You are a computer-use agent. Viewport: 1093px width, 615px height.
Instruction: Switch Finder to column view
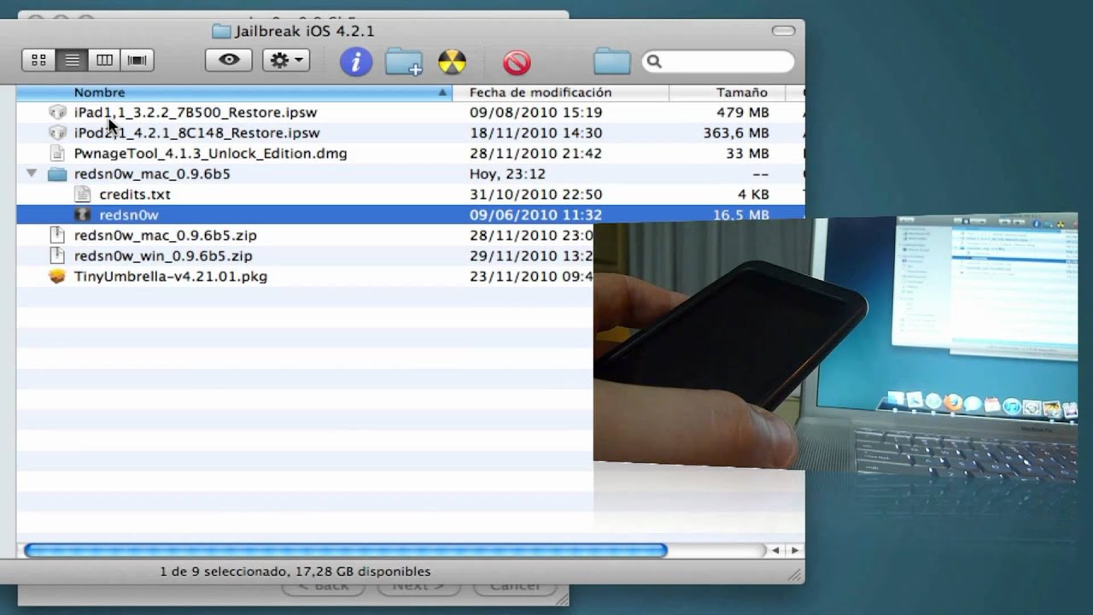point(104,61)
